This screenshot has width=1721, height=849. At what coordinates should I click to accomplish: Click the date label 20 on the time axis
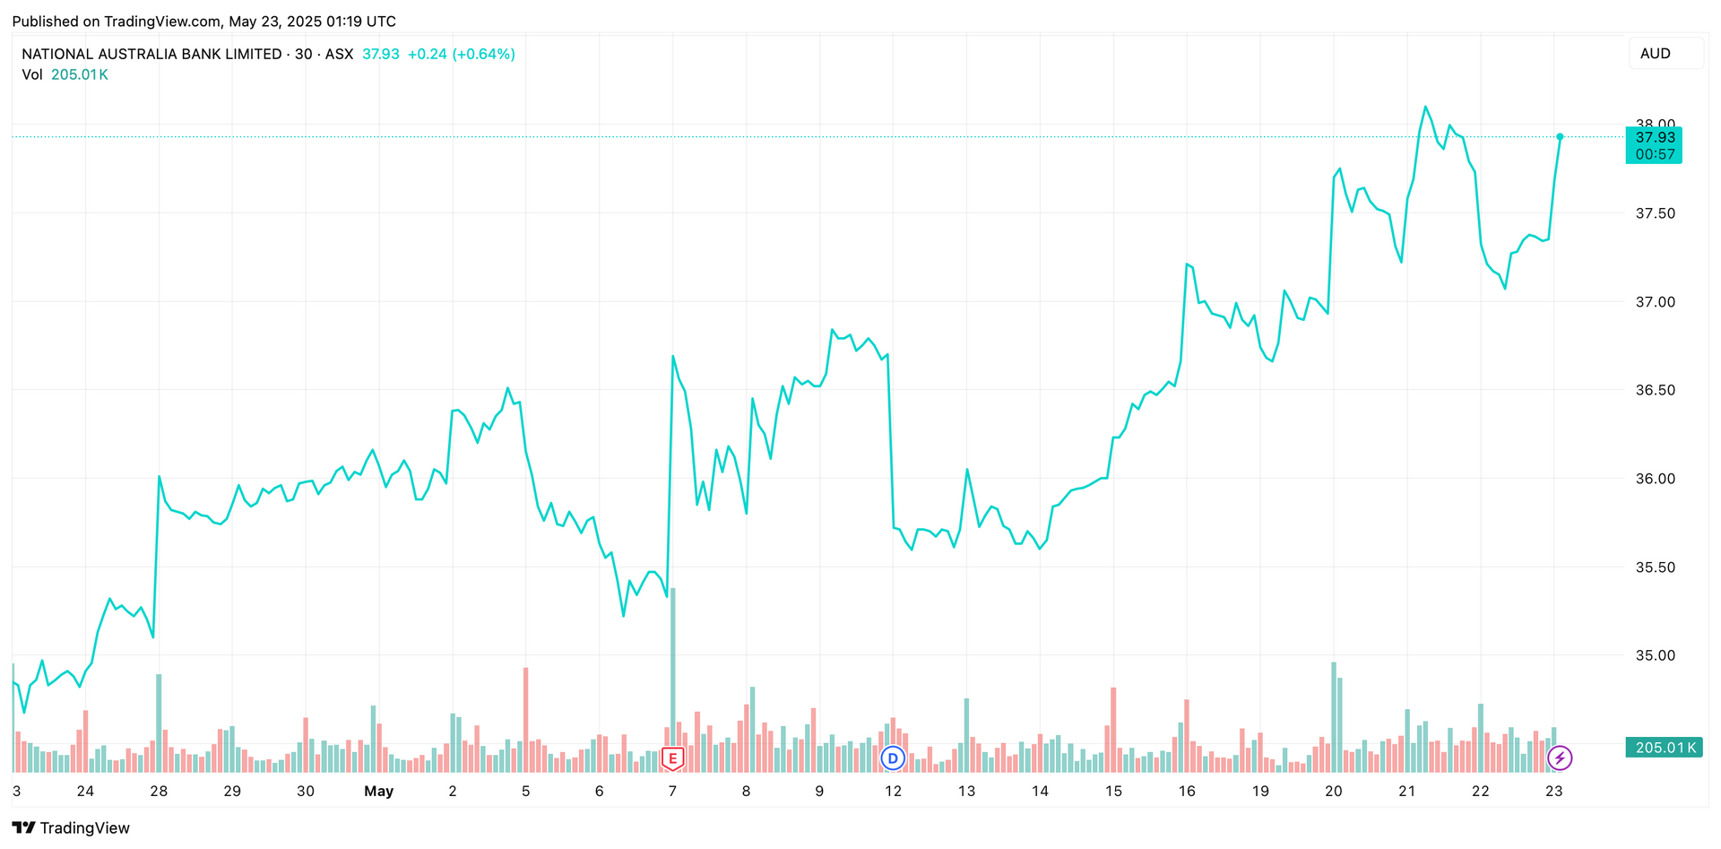click(x=1334, y=791)
